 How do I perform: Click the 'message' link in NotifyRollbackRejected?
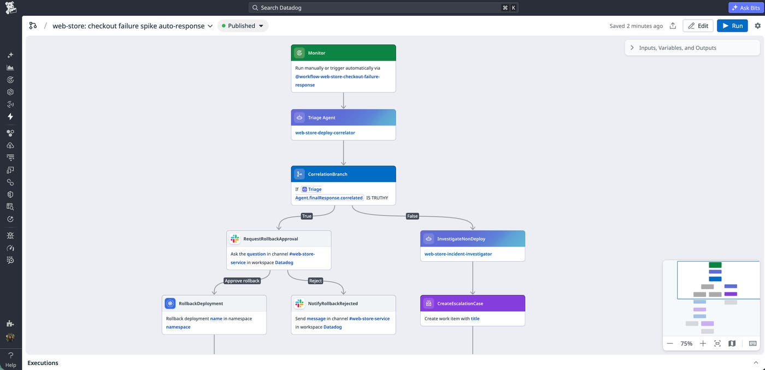pos(316,319)
